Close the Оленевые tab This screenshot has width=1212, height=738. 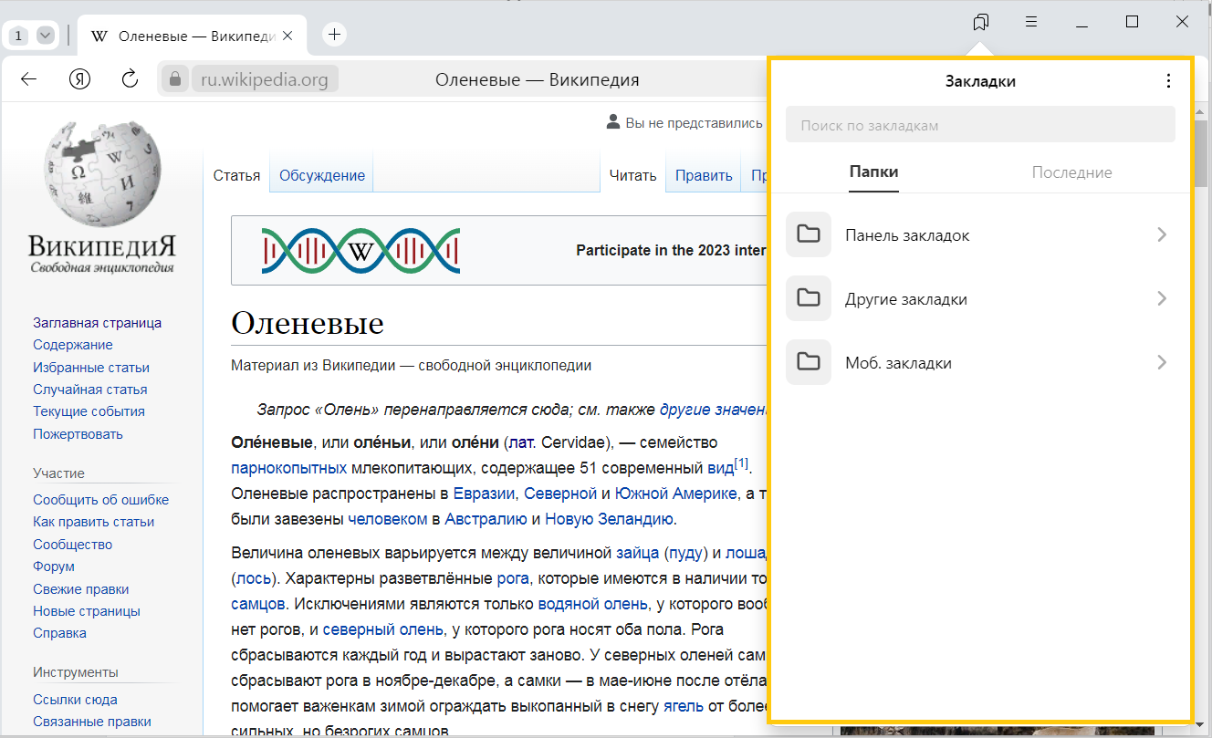tap(288, 36)
